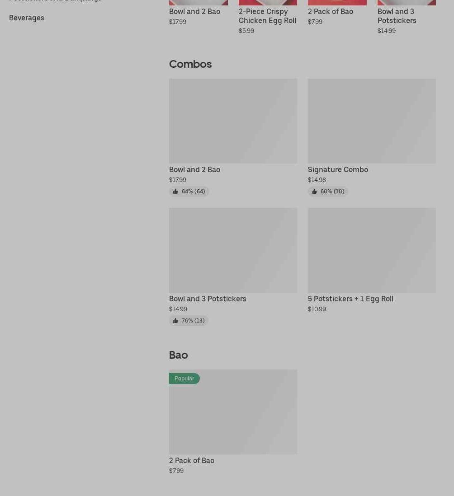
Task: Select Bowl and 3 Potstickers combo image
Action: point(233,250)
